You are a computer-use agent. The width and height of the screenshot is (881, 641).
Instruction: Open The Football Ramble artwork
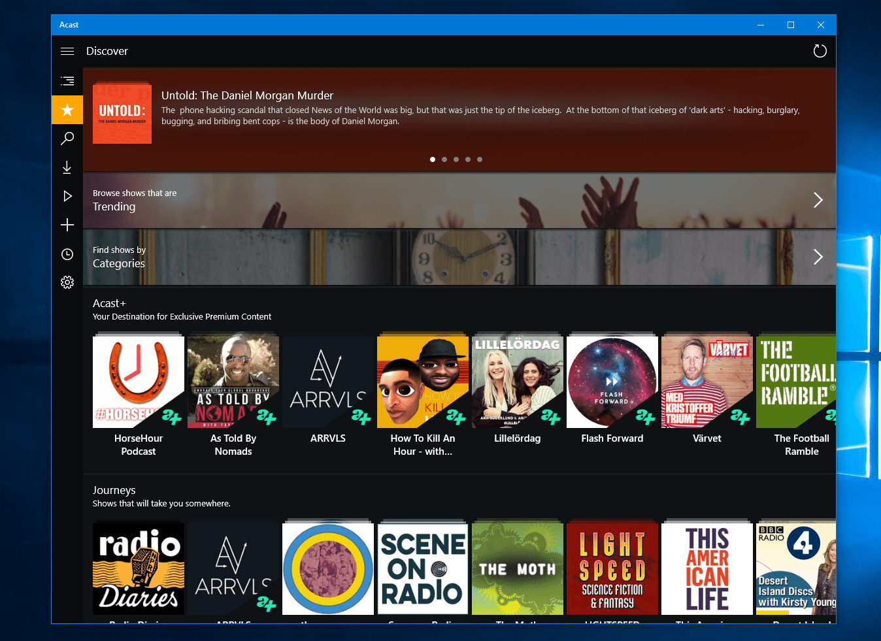(796, 382)
